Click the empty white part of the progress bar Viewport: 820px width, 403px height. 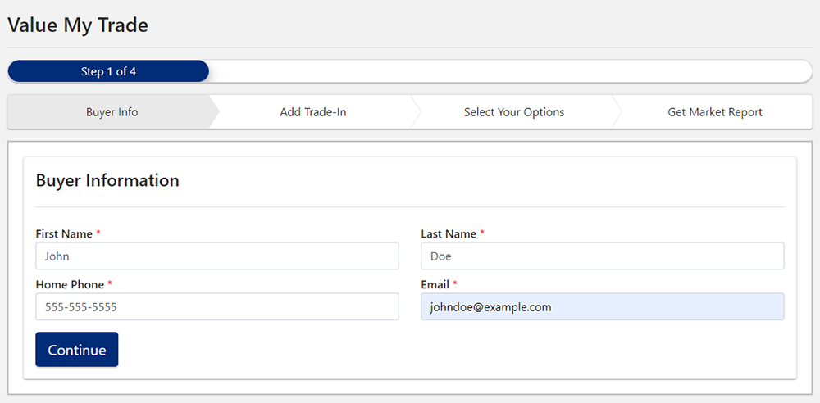[508, 72]
